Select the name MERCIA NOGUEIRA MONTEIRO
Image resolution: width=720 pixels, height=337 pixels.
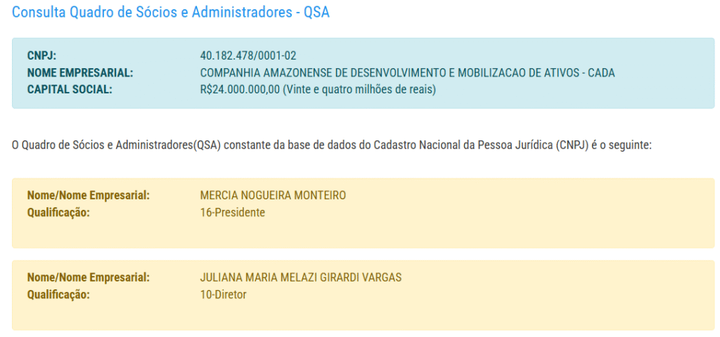tap(273, 195)
